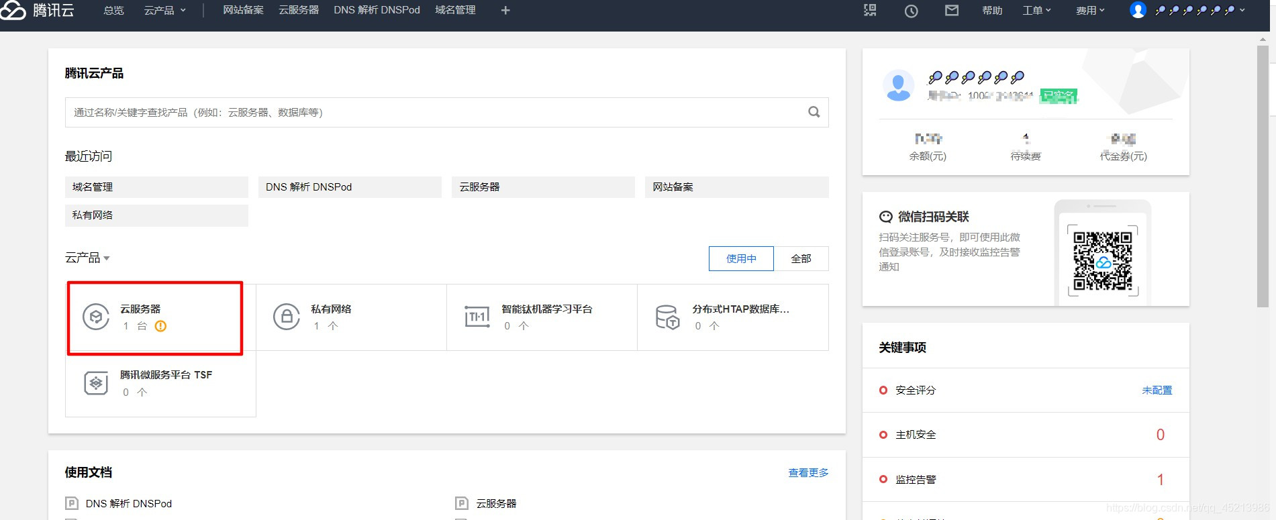1276x520 pixels.
Task: Click the 智能钛机器学习平台 TI icon
Action: 477,317
